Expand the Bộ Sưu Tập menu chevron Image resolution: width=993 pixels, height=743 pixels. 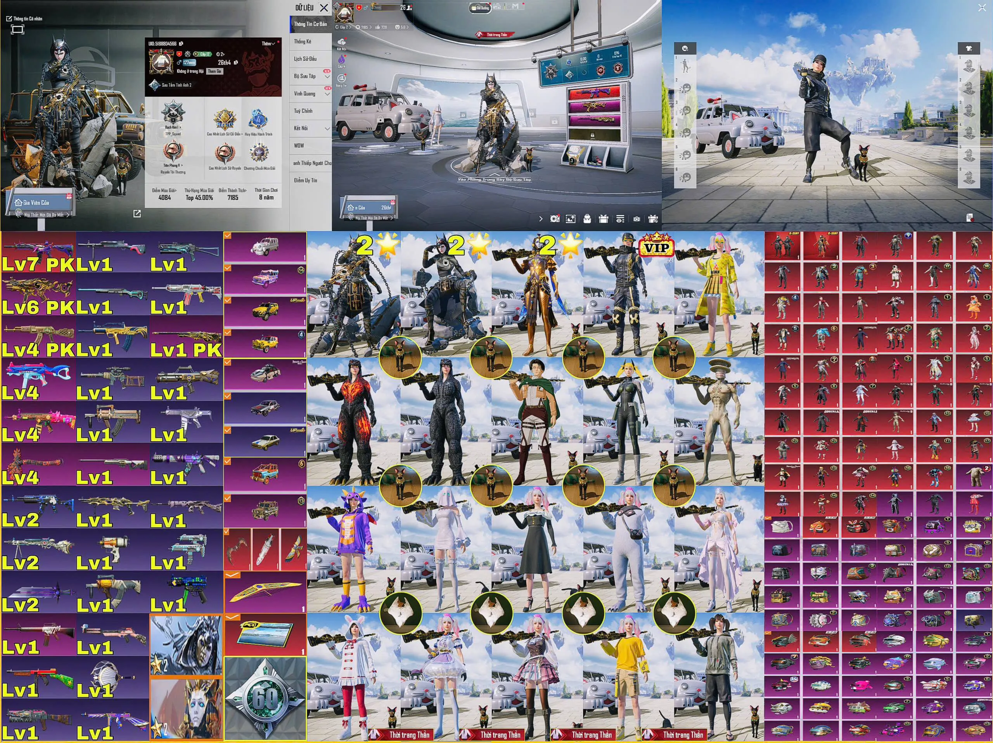point(327,77)
